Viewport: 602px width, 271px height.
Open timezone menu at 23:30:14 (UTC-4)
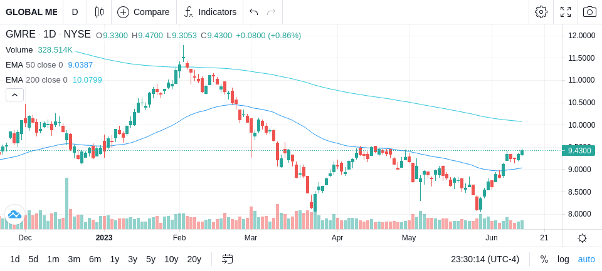[485, 259]
